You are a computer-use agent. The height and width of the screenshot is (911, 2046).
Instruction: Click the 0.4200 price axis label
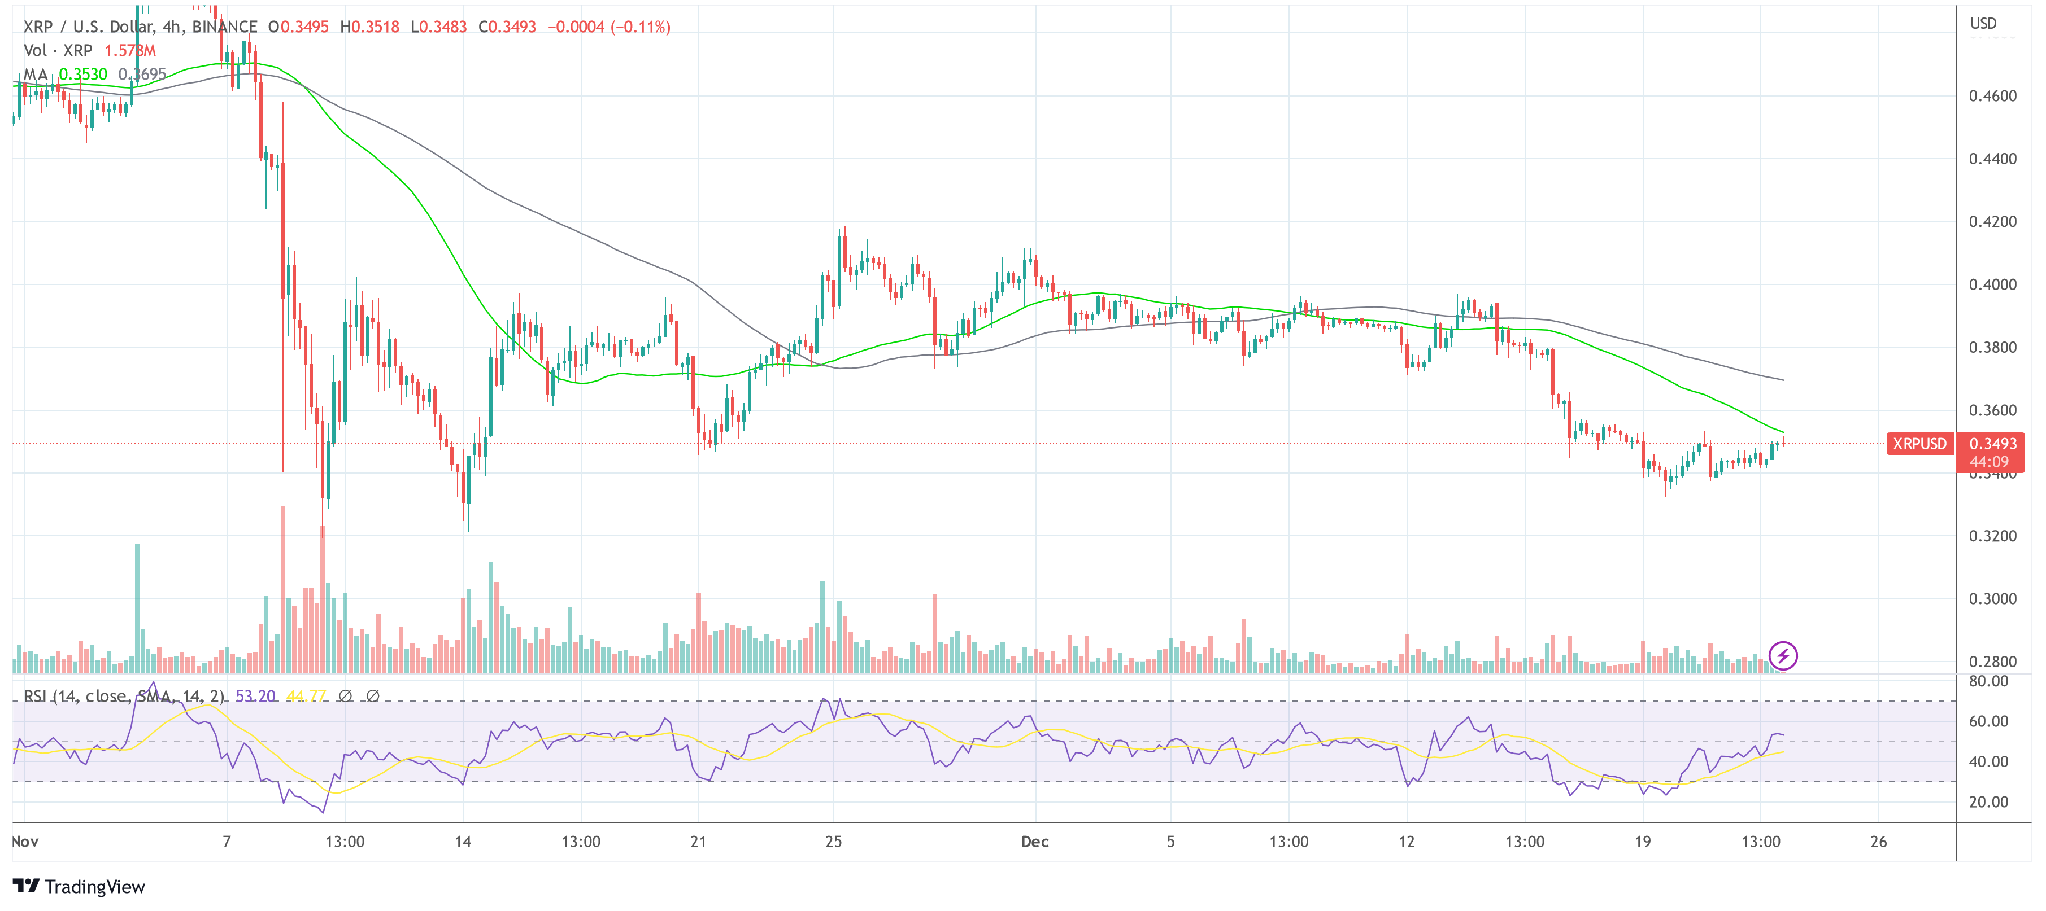pos(1993,221)
